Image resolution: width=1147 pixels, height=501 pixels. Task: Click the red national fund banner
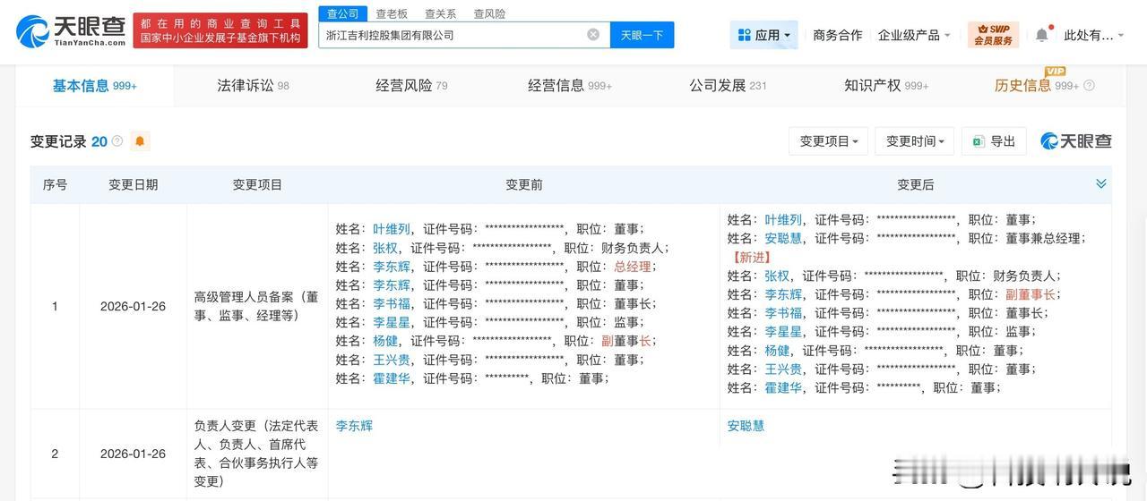pos(220,30)
